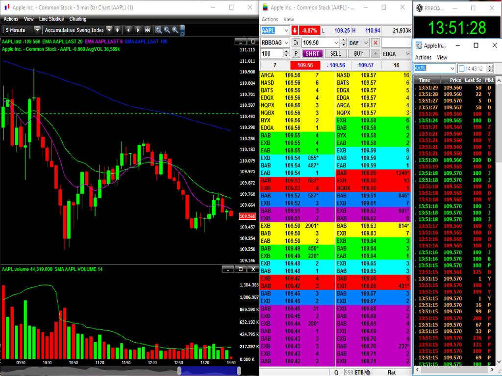This screenshot has width=502, height=376.
Task: Click the gray plus button beside BUY
Action: click(376, 53)
